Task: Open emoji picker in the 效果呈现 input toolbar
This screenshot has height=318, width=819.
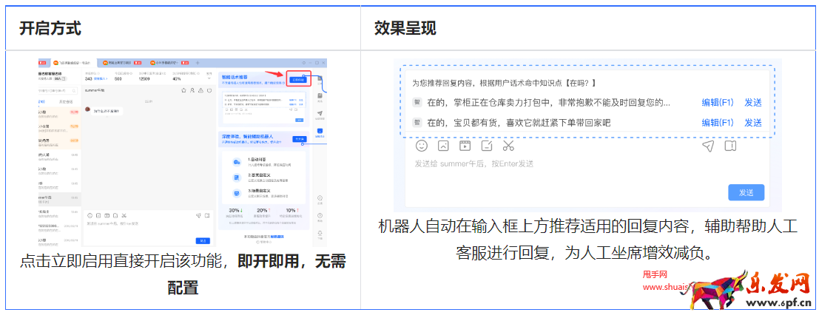Action: coord(422,146)
